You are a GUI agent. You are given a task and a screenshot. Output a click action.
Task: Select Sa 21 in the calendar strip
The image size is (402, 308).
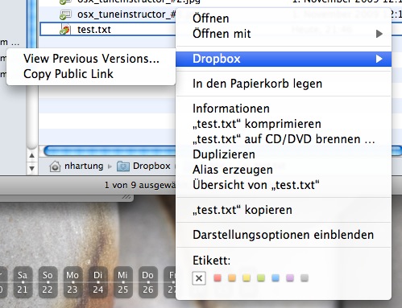[23, 282]
